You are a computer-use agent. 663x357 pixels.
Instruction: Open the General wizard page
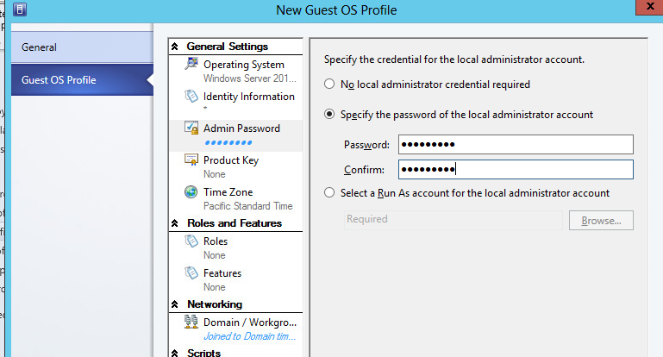coord(82,47)
